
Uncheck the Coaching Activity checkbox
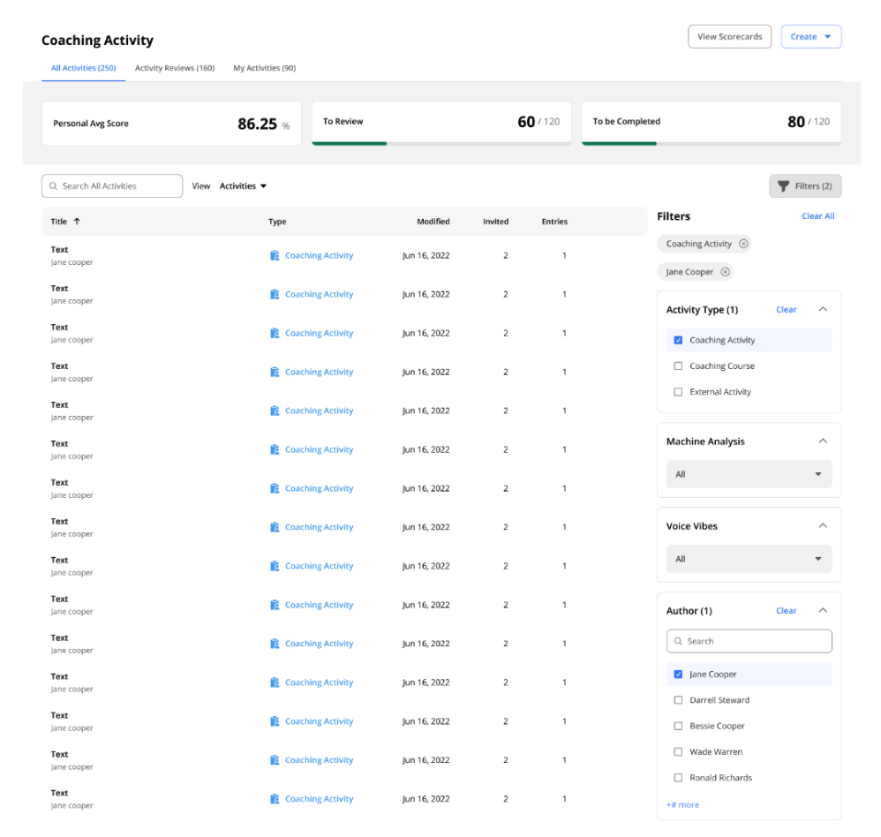click(678, 340)
